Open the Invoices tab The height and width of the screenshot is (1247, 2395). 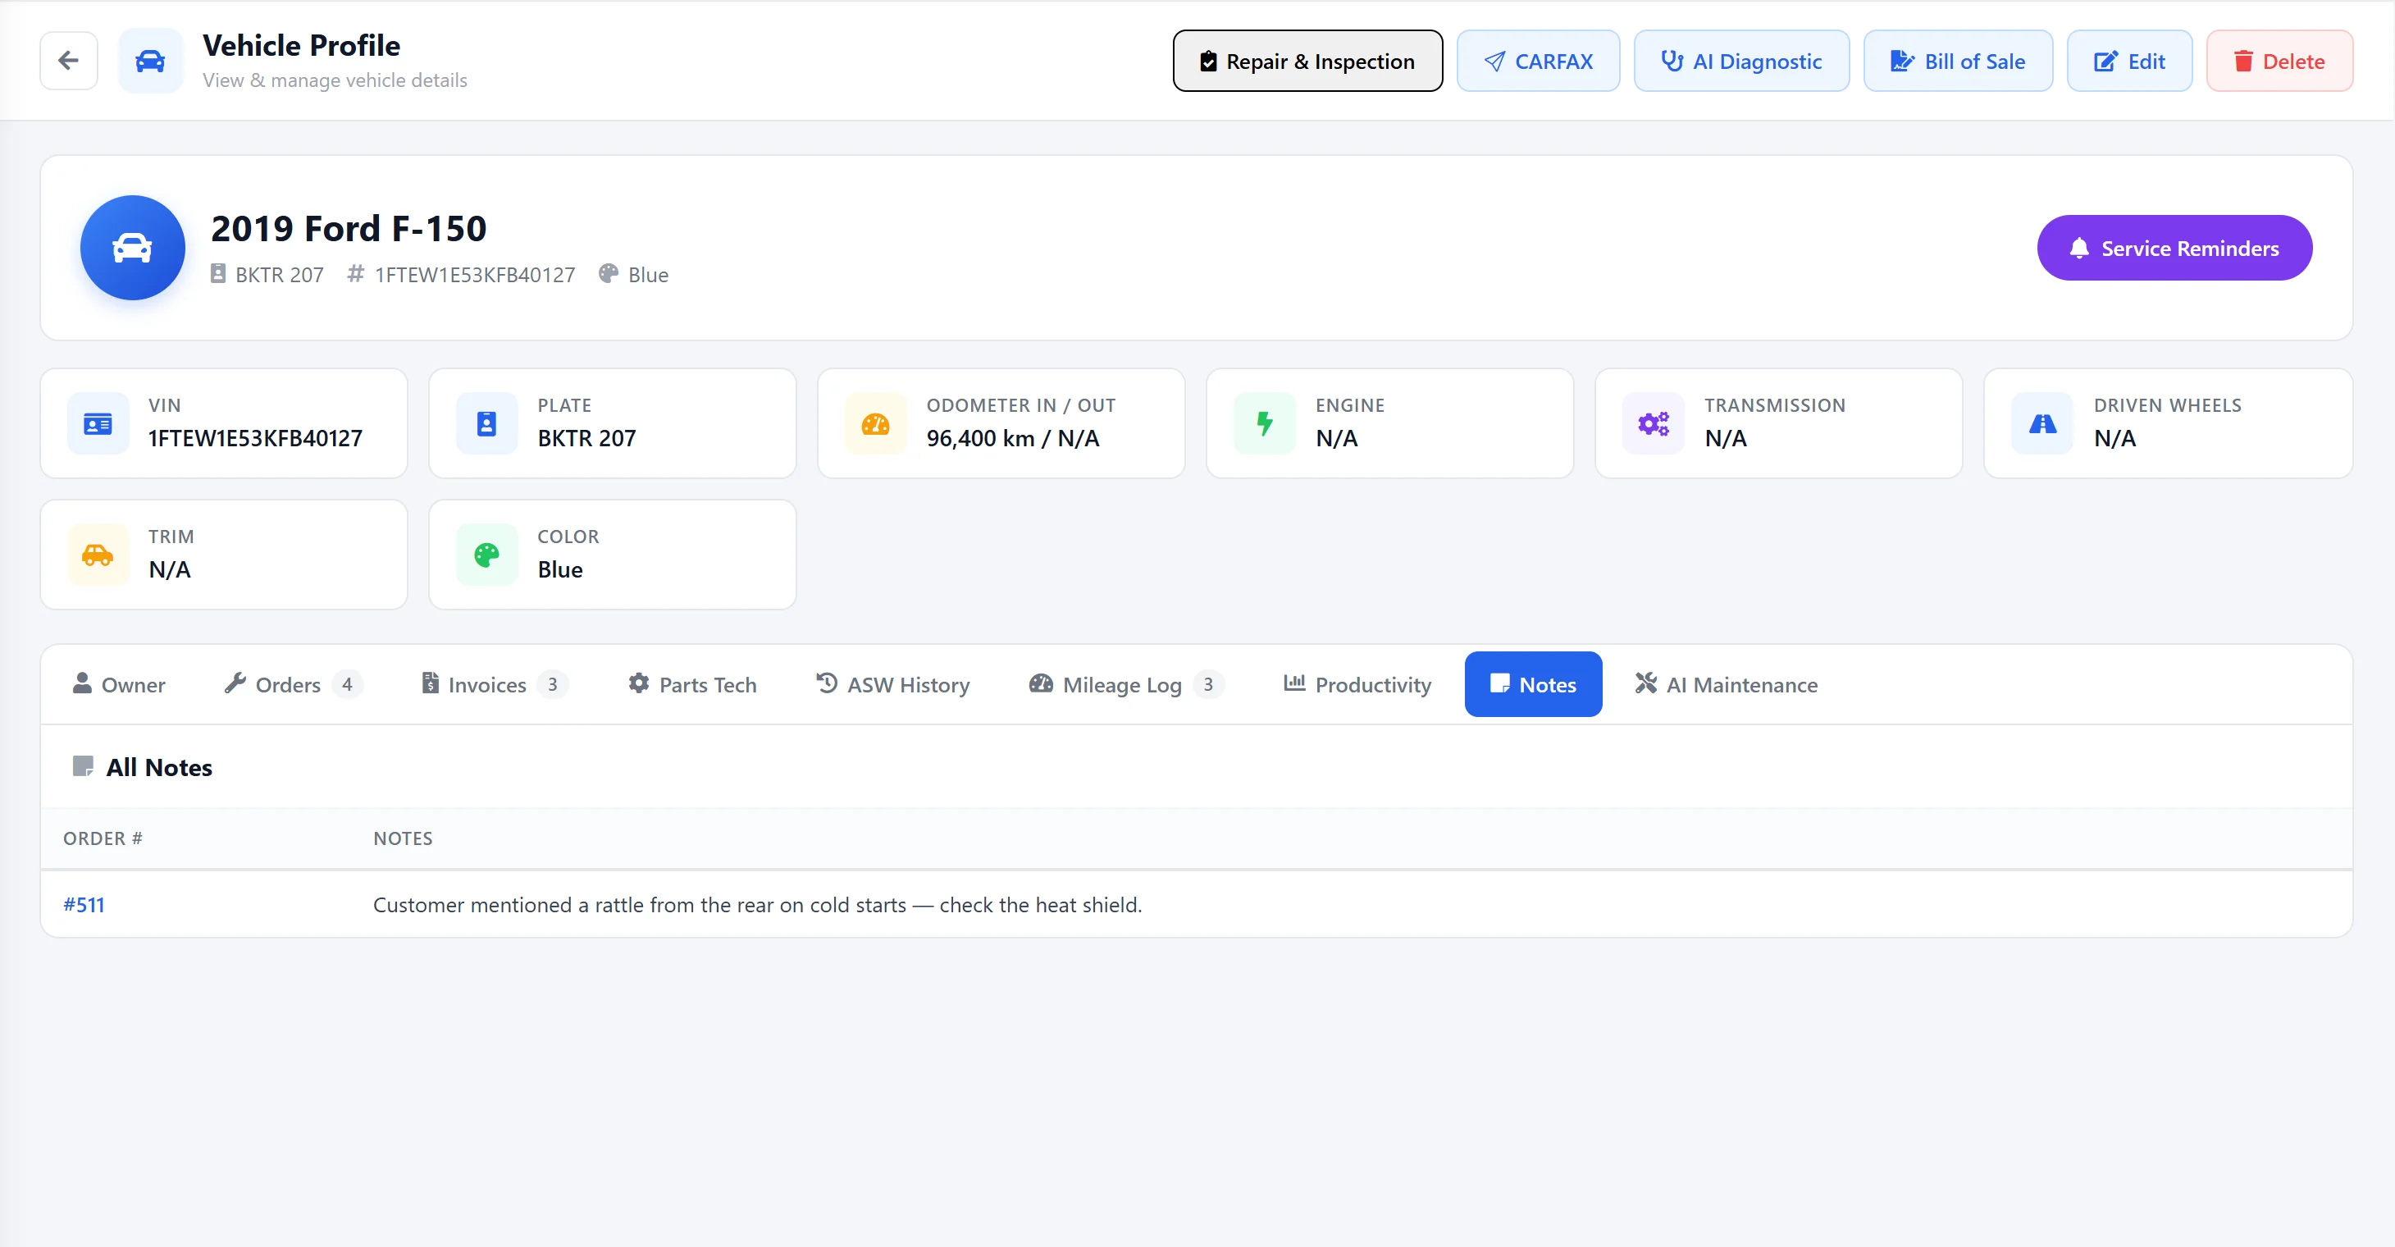(494, 684)
